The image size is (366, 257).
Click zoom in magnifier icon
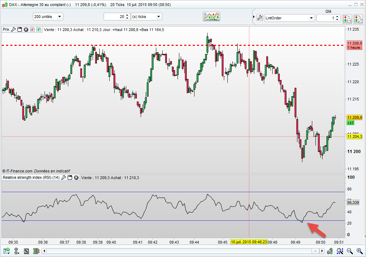tap(360, 251)
